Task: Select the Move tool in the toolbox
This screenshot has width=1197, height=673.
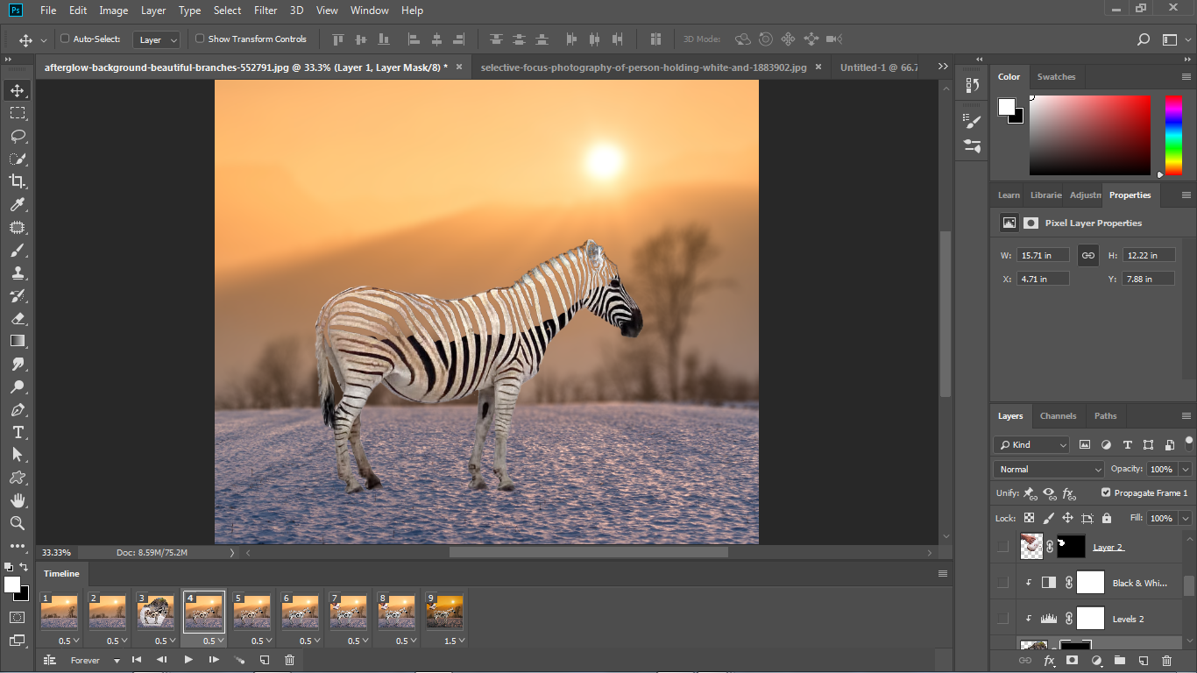Action: click(x=18, y=90)
